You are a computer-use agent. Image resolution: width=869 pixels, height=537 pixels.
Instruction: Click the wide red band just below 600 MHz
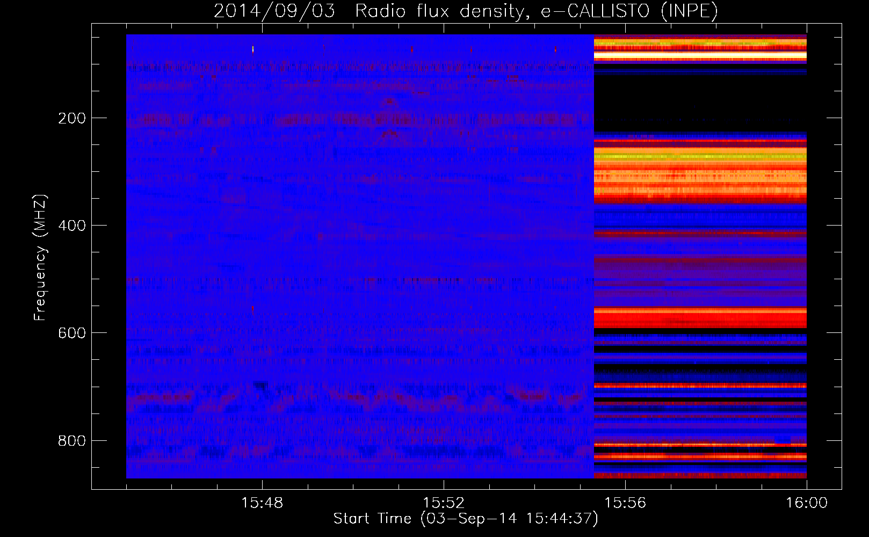coord(700,318)
